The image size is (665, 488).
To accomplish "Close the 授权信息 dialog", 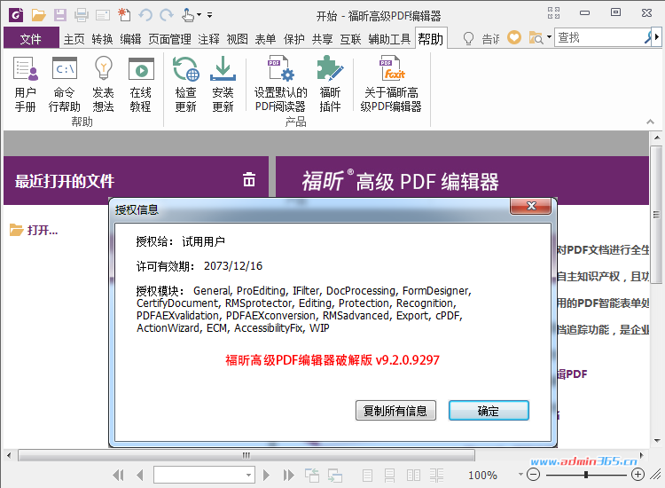I will (x=531, y=206).
